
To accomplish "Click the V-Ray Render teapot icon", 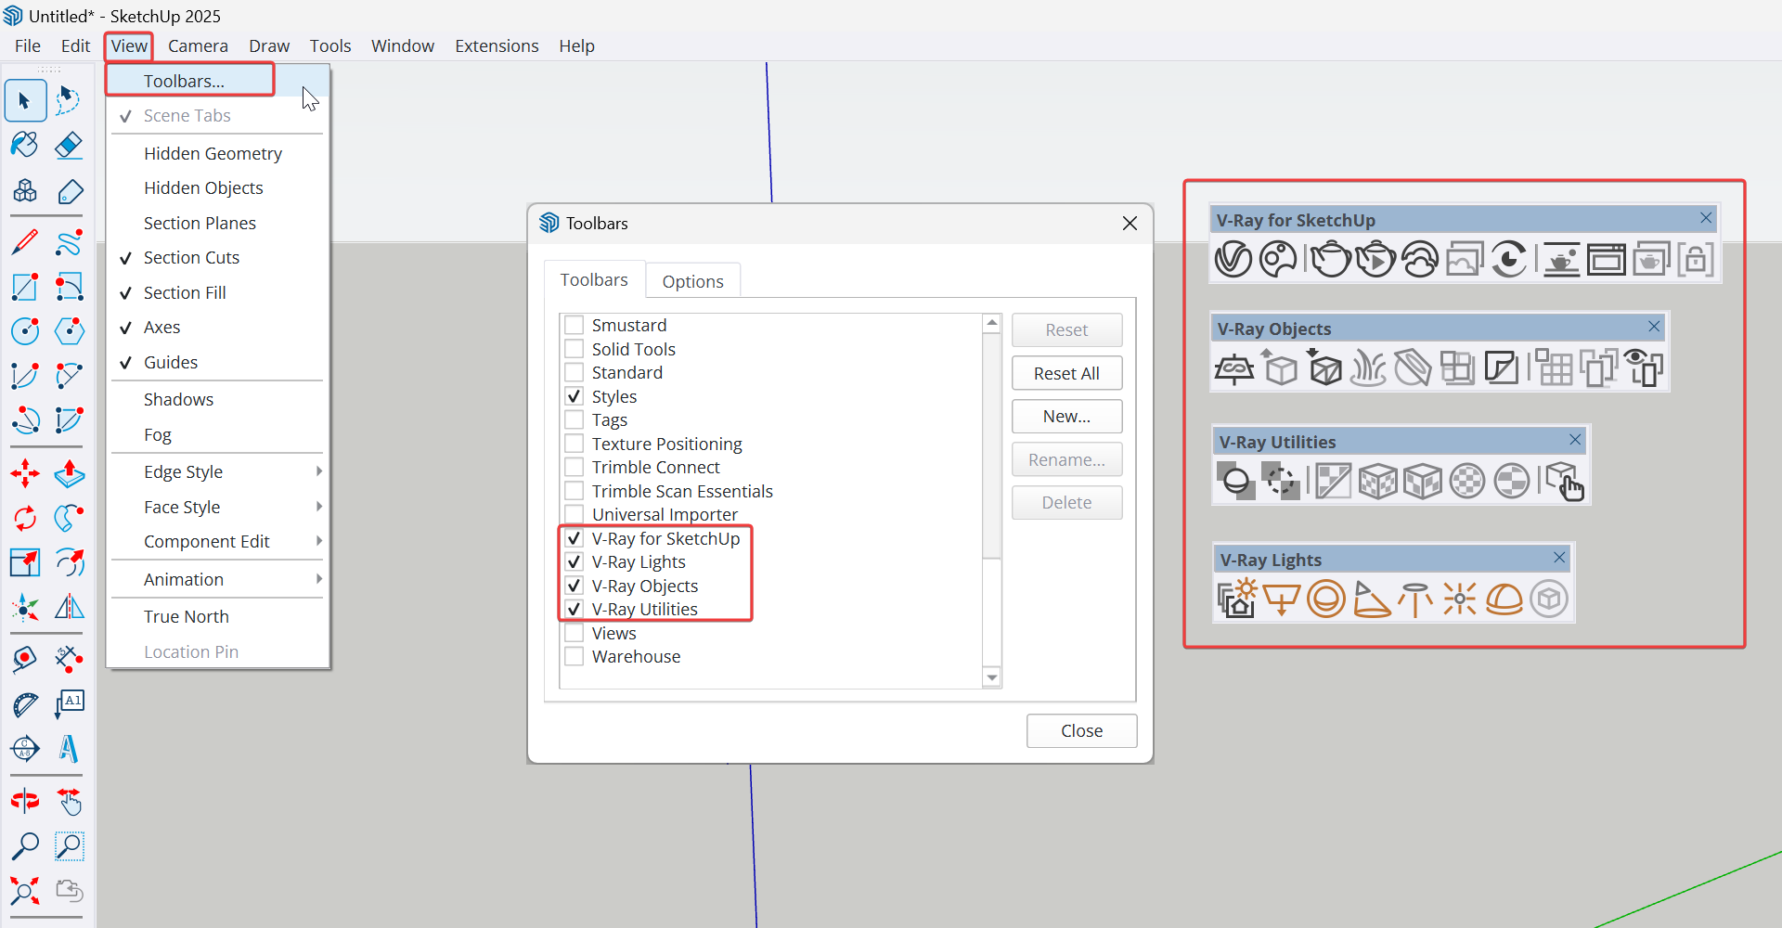I will (1330, 260).
